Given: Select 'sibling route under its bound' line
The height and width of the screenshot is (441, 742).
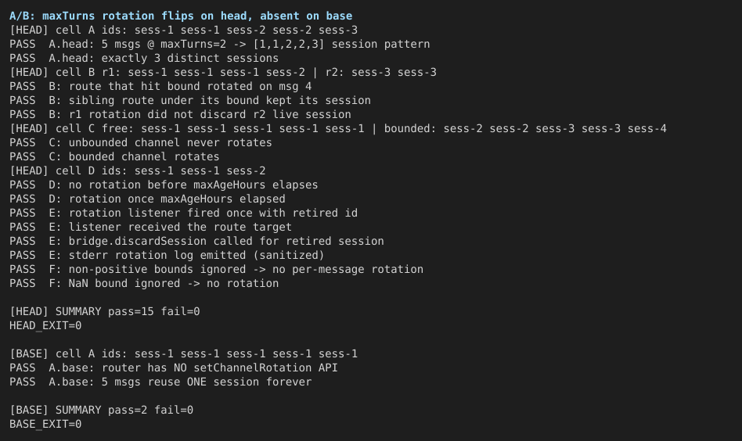Looking at the screenshot, I should (190, 101).
